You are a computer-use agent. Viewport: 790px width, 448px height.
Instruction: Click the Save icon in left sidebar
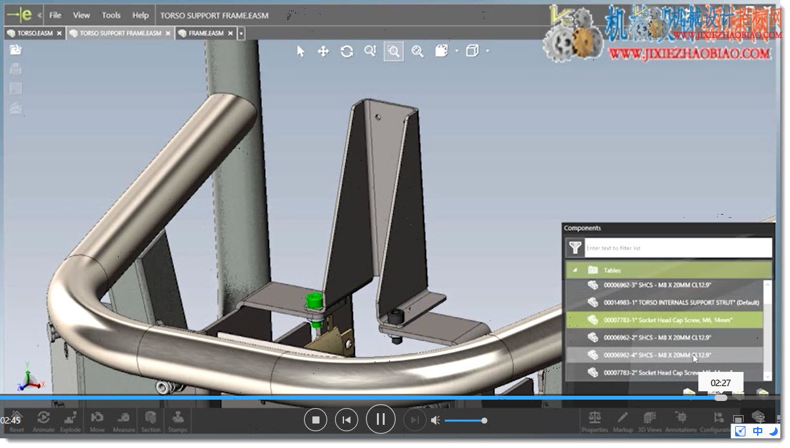(x=16, y=88)
